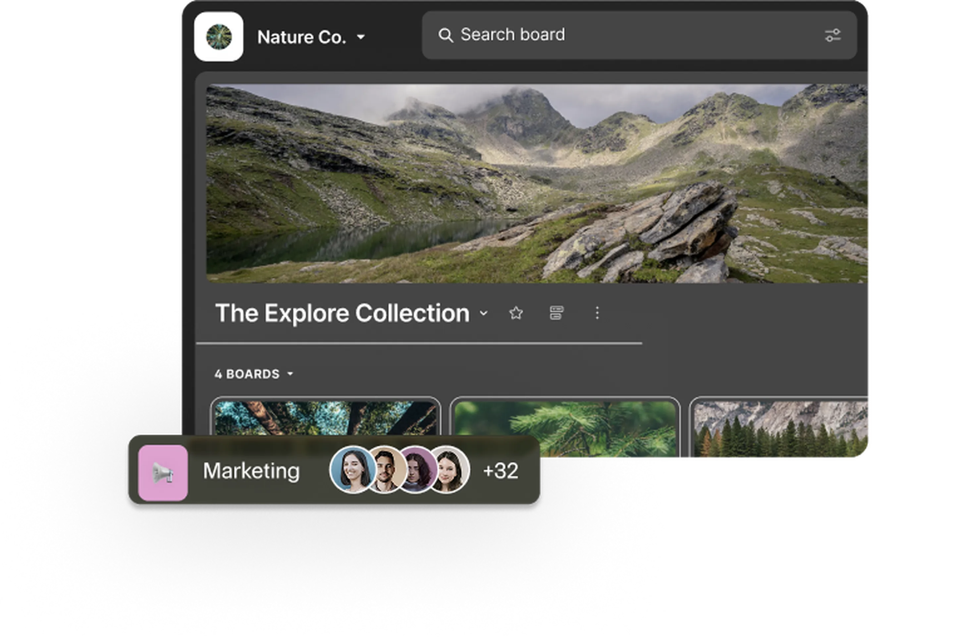The height and width of the screenshot is (638, 954).
Task: Open the Nature Co. workspace dropdown
Action: pos(360,37)
